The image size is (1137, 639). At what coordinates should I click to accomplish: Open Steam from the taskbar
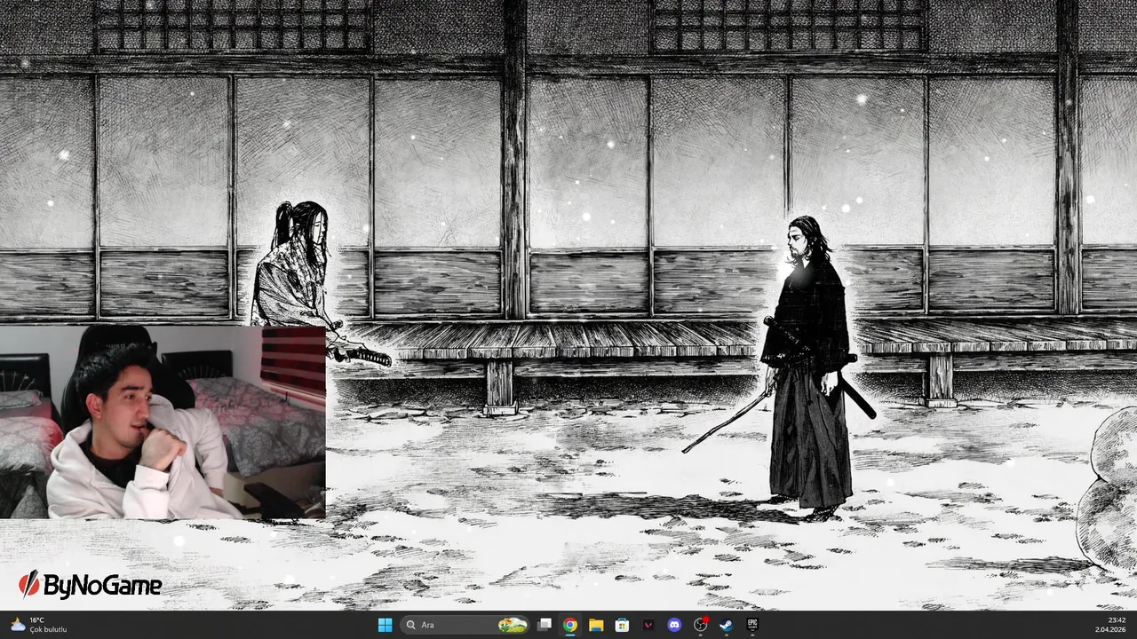click(x=727, y=625)
